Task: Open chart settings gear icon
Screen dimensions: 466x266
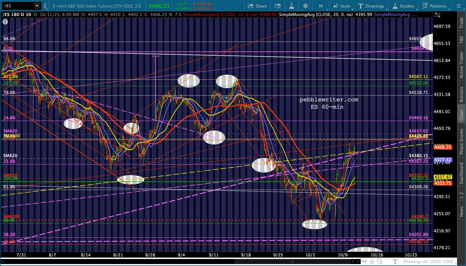Action: [x=305, y=6]
